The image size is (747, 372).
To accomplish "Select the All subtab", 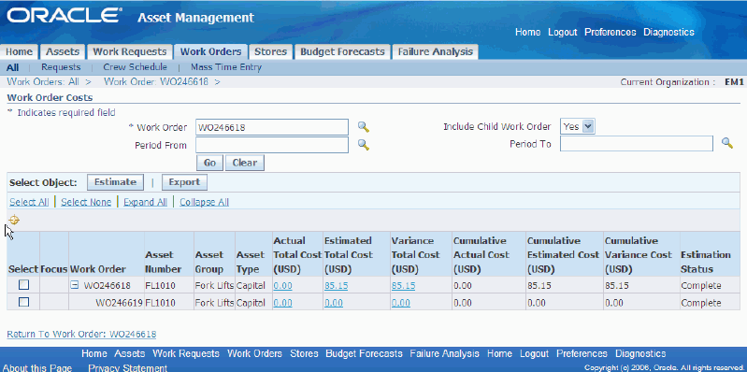I will [x=13, y=67].
